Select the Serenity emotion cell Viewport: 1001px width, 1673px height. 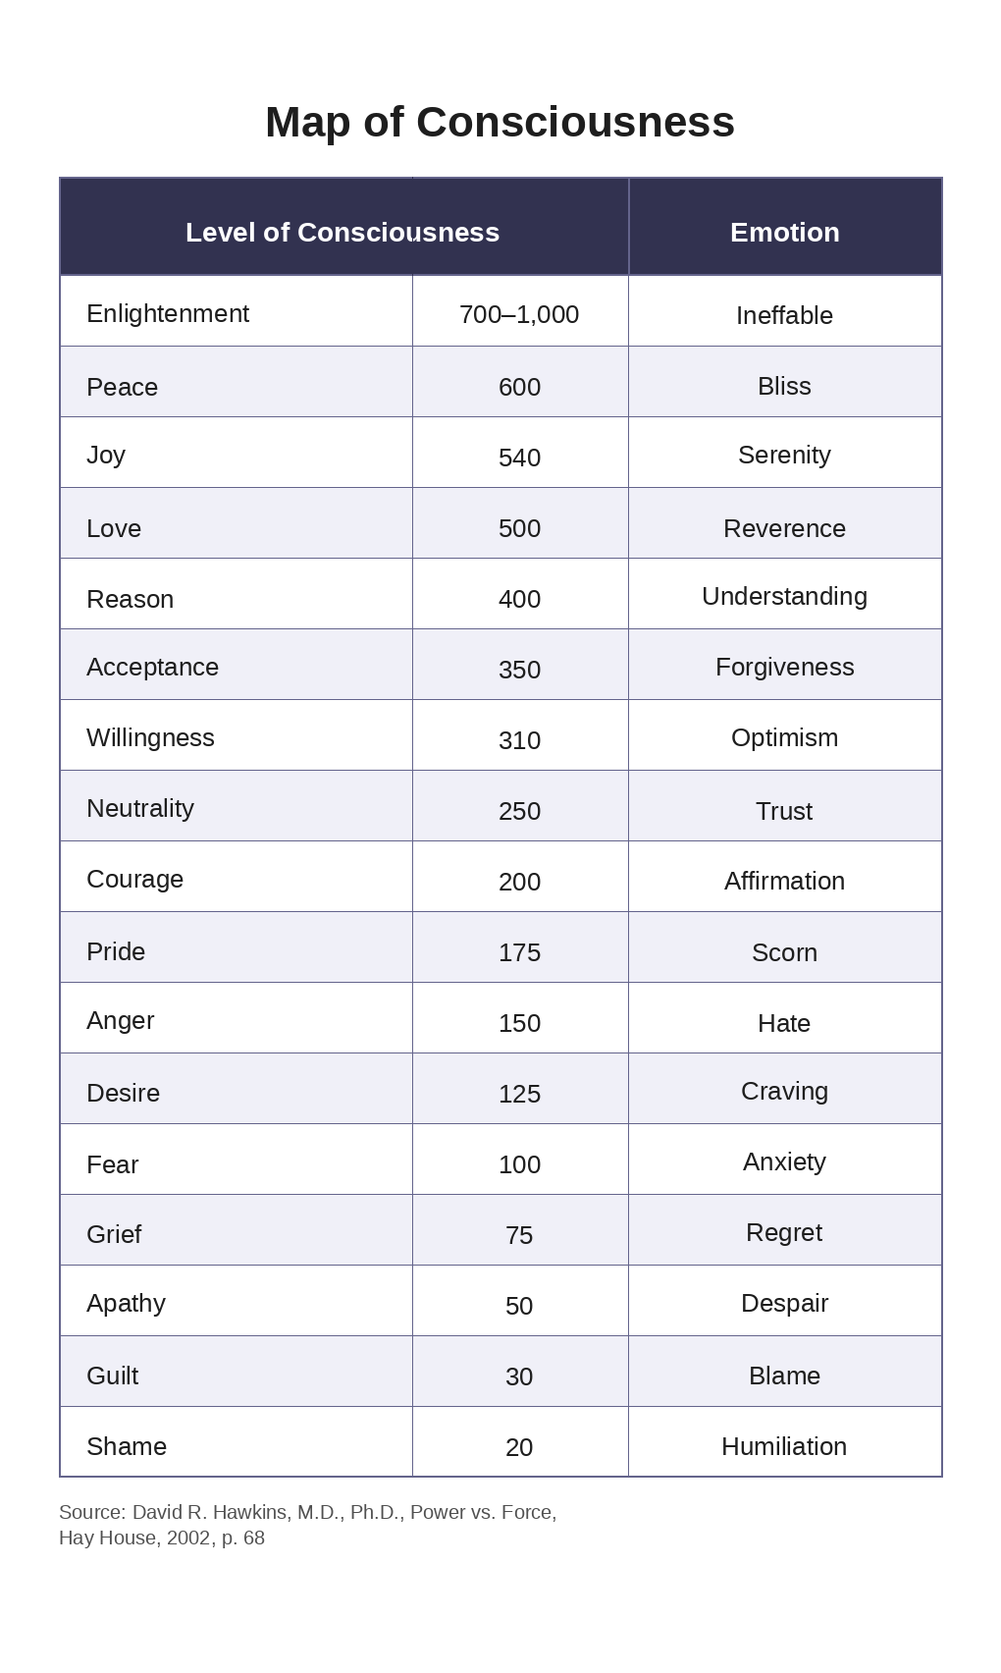pos(784,456)
